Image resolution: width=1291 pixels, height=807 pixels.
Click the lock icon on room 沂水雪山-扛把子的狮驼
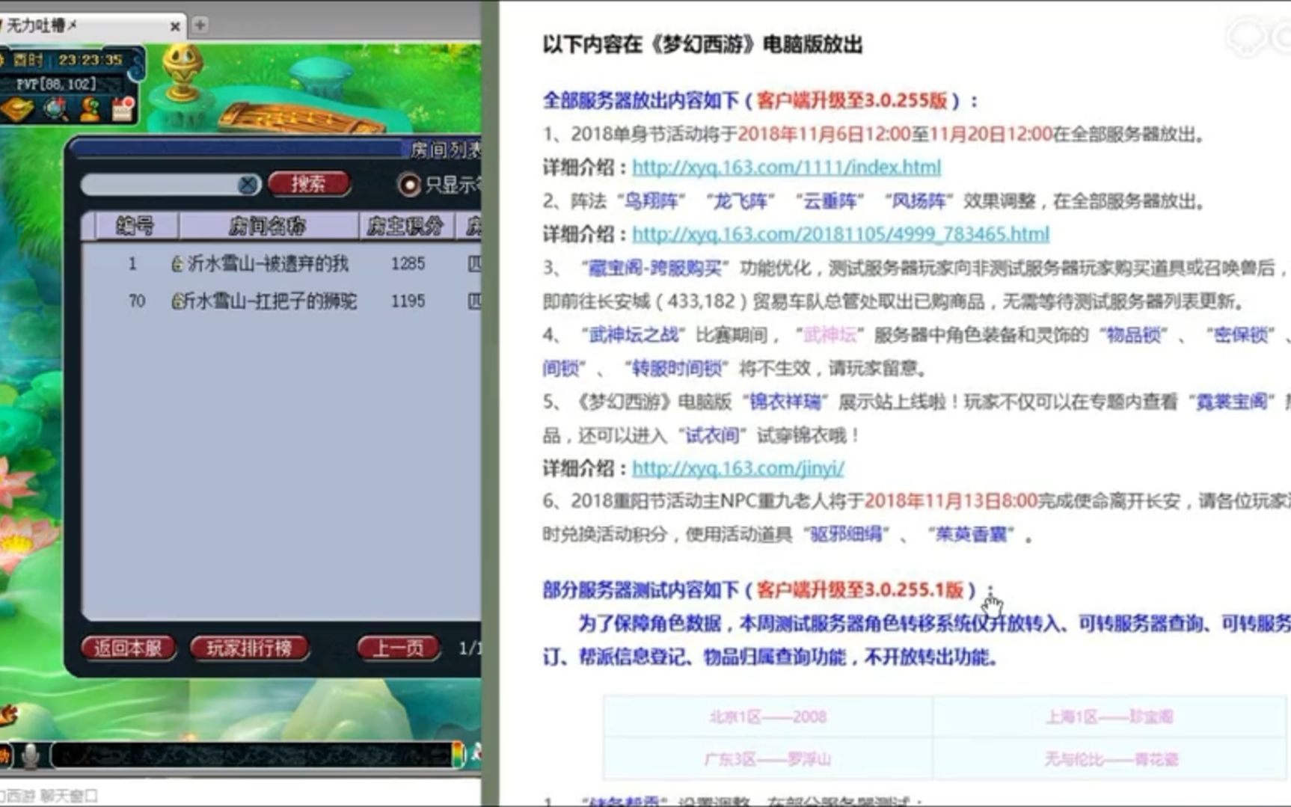(x=177, y=301)
